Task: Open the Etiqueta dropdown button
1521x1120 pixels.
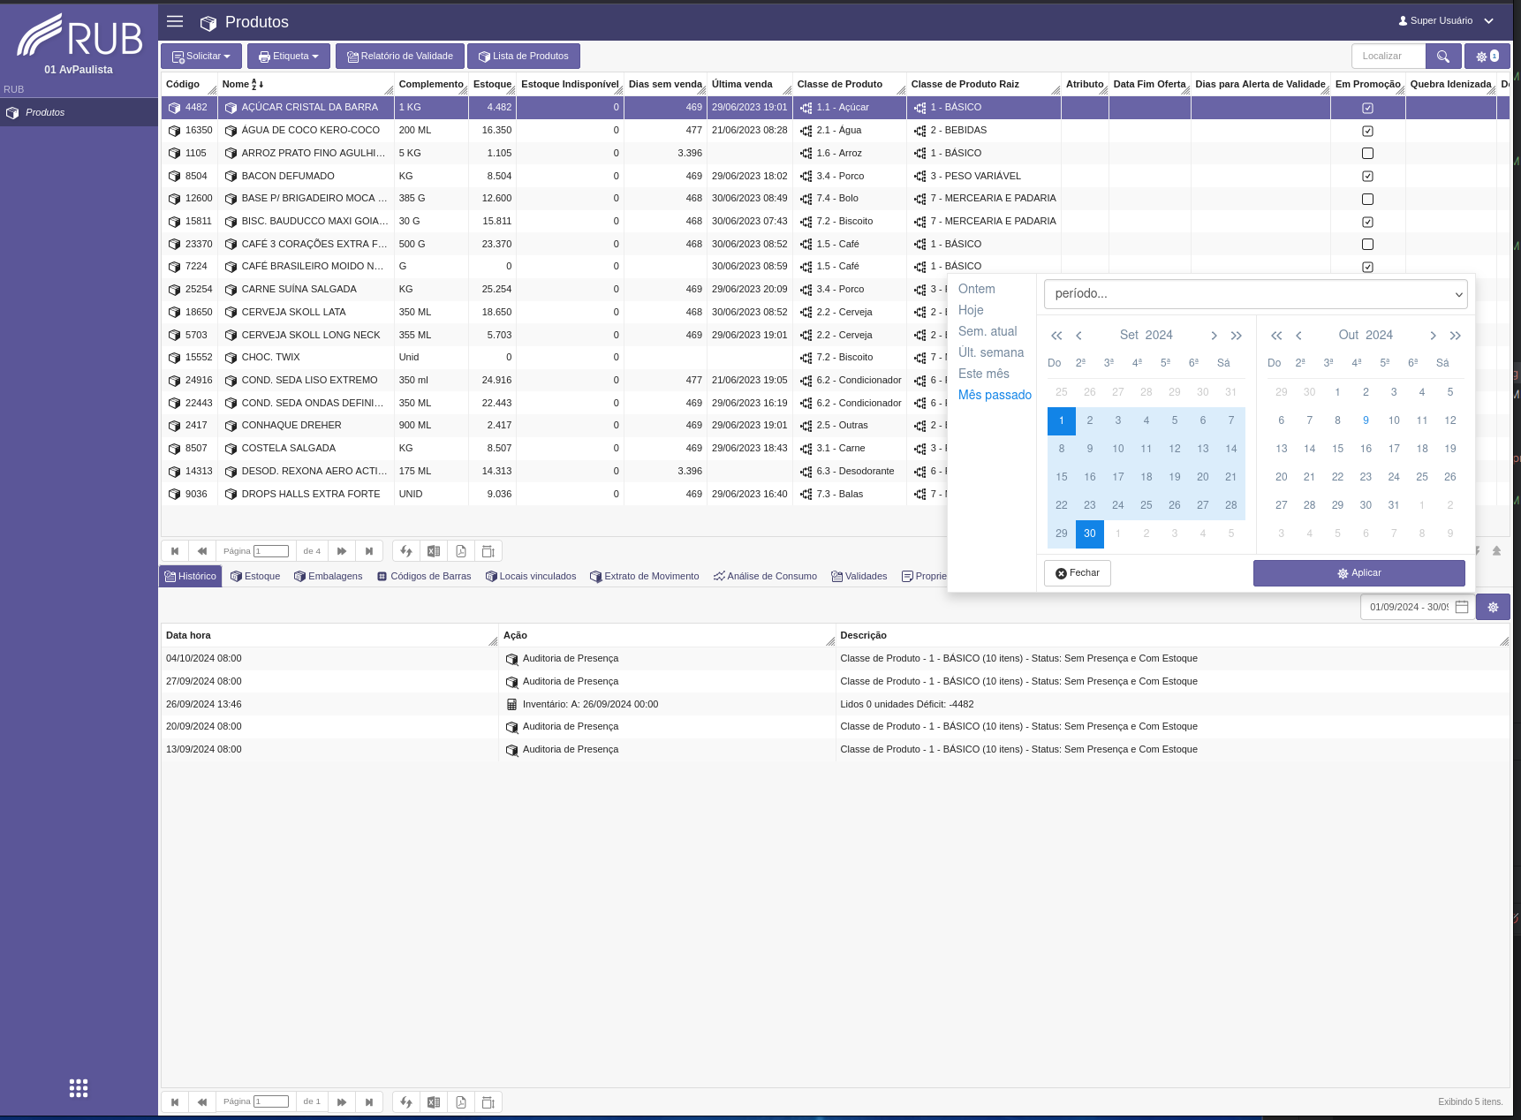Action: tap(289, 56)
